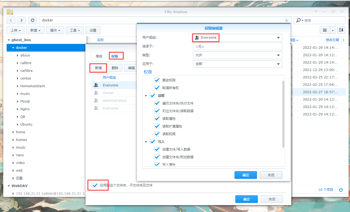Open the 应用于 全部 dropdown
This screenshot has width=350, height=212.
tap(238, 64)
